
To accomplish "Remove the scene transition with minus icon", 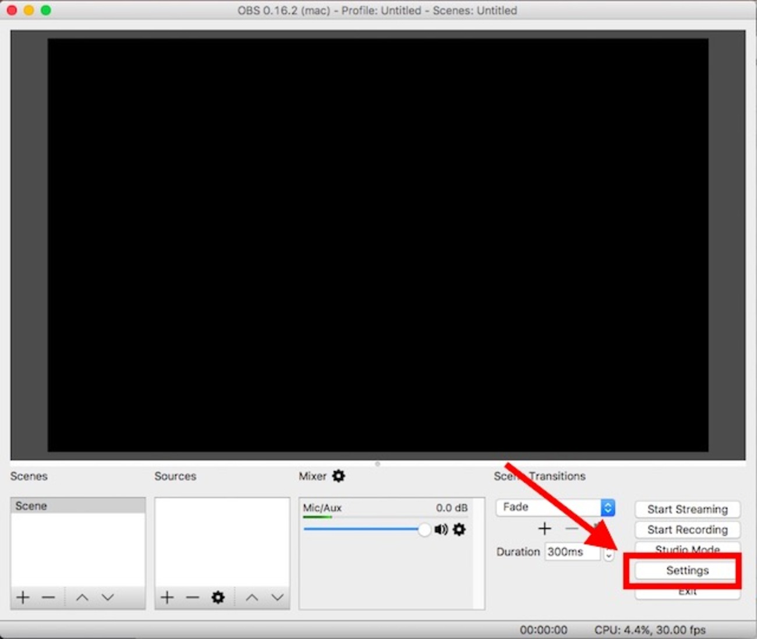I will tap(572, 528).
